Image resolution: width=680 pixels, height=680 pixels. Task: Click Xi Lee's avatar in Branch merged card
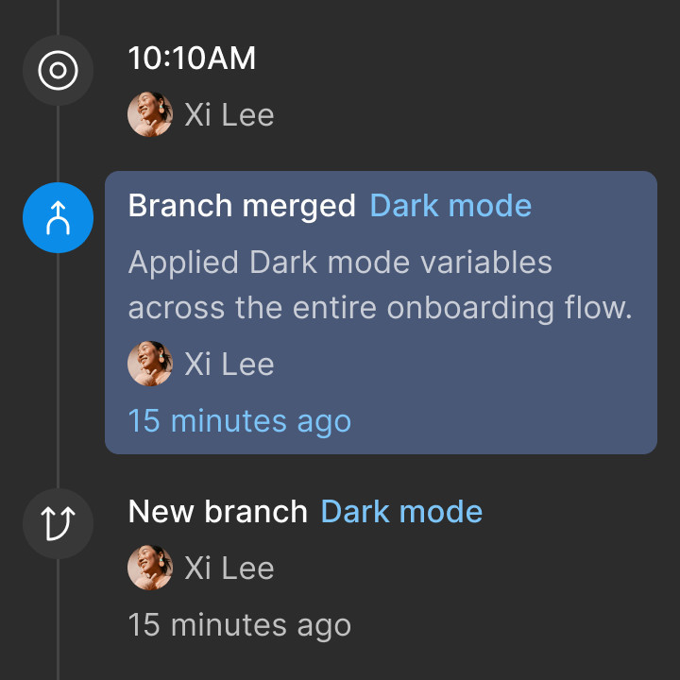150,364
